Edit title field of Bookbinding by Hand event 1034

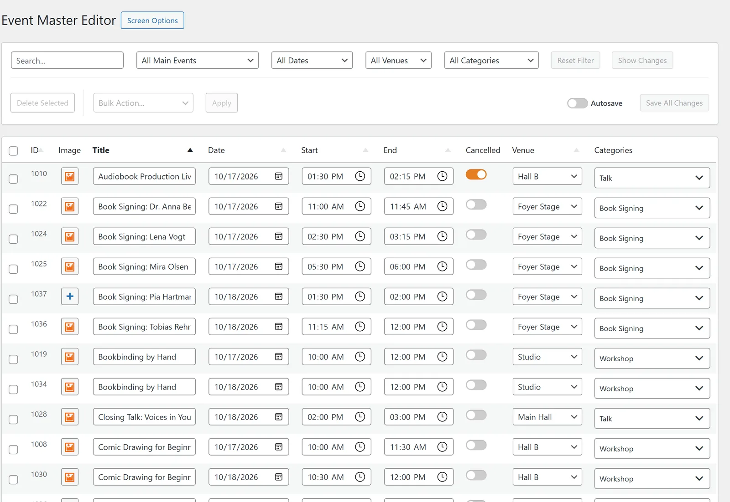point(144,387)
